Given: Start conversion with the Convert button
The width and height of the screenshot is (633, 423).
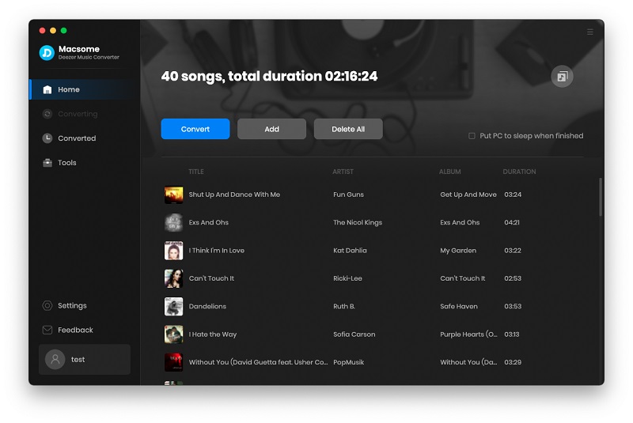Looking at the screenshot, I should pyautogui.click(x=195, y=129).
